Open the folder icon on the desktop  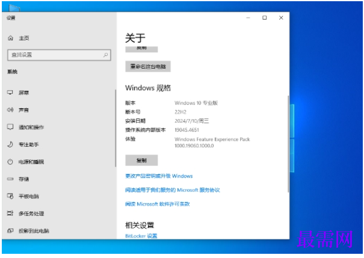[14, 7]
